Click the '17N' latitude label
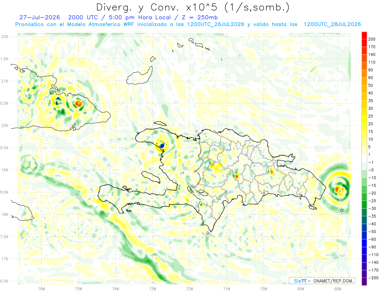379x293 pixels. coord(5,259)
